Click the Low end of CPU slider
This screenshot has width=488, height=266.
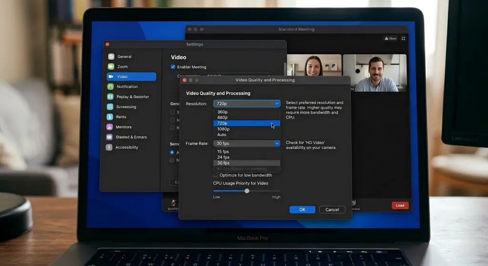coord(217,197)
